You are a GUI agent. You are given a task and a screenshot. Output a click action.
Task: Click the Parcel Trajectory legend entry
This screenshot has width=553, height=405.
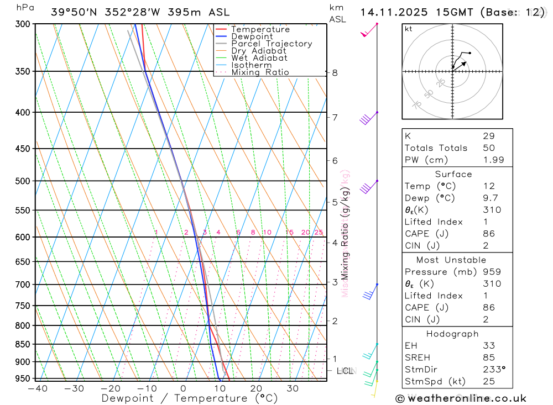click(x=264, y=44)
